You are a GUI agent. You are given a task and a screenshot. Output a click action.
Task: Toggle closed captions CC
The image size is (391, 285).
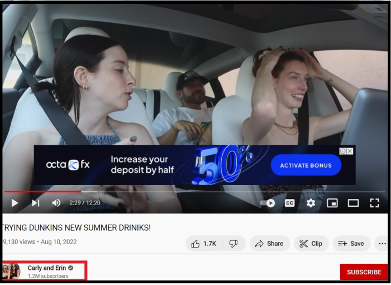[289, 203]
